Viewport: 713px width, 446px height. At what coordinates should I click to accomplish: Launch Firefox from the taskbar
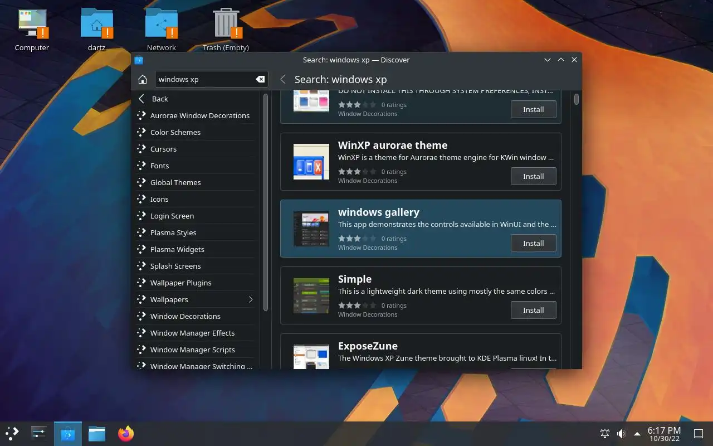point(126,433)
